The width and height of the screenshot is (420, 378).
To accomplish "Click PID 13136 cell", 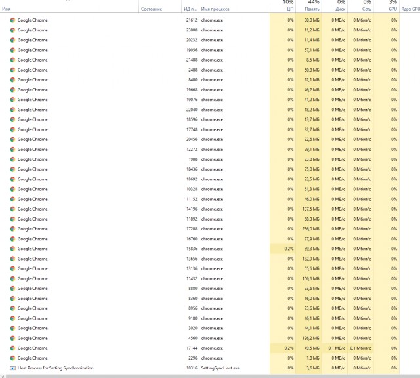I will pos(192,268).
